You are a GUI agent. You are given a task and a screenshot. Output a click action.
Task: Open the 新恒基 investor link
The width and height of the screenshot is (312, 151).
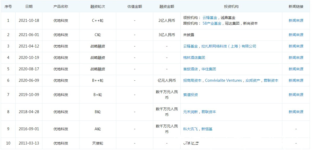207,129
